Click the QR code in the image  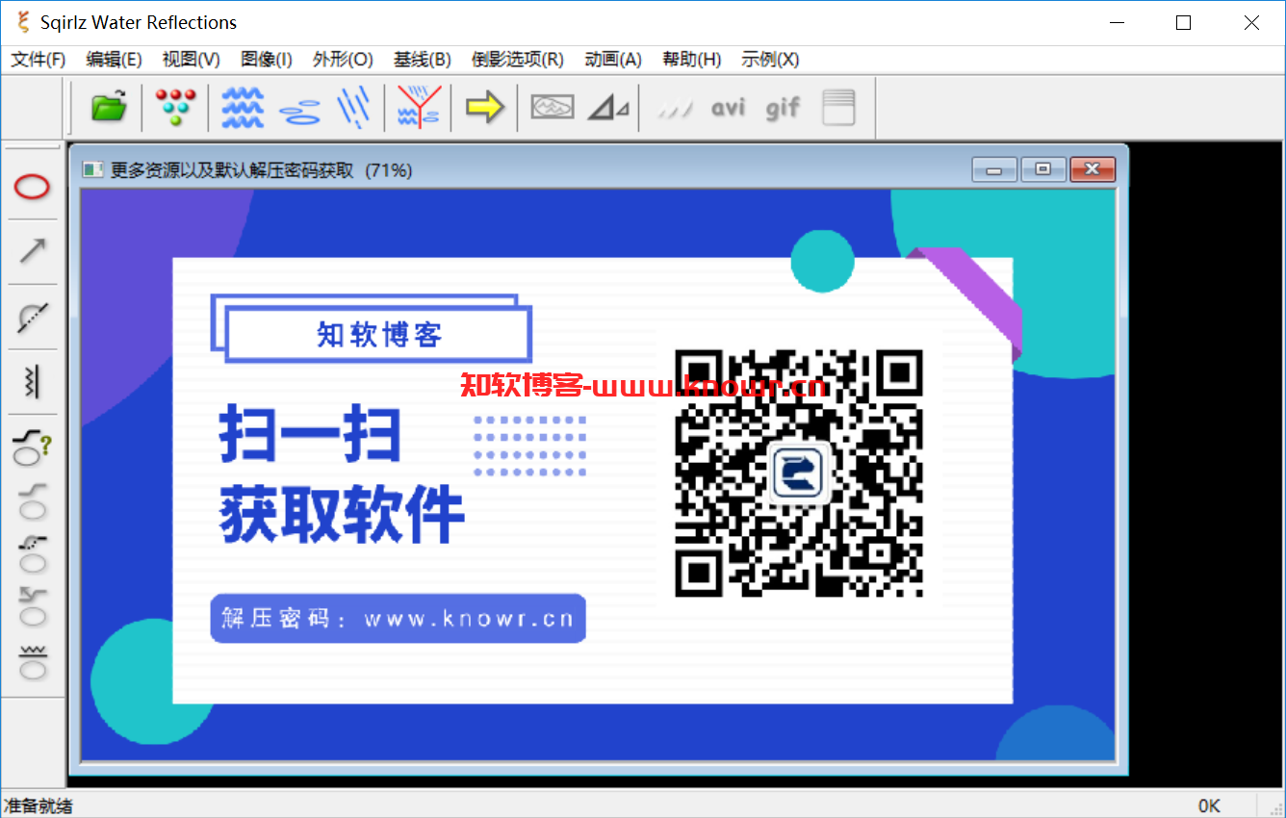click(x=798, y=473)
